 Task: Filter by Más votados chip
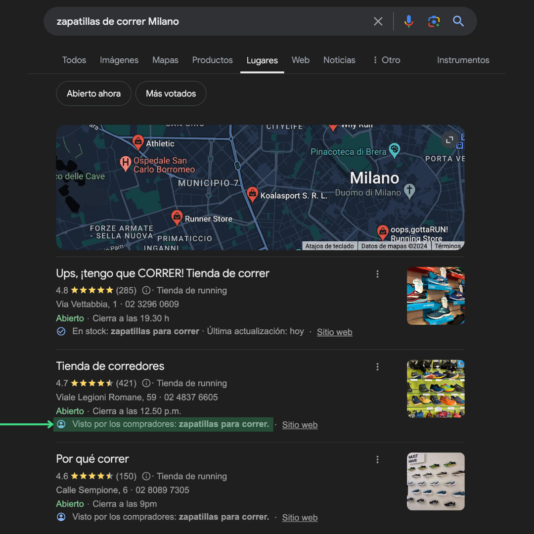click(x=171, y=93)
